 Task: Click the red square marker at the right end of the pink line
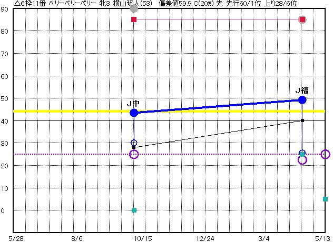click(x=302, y=19)
